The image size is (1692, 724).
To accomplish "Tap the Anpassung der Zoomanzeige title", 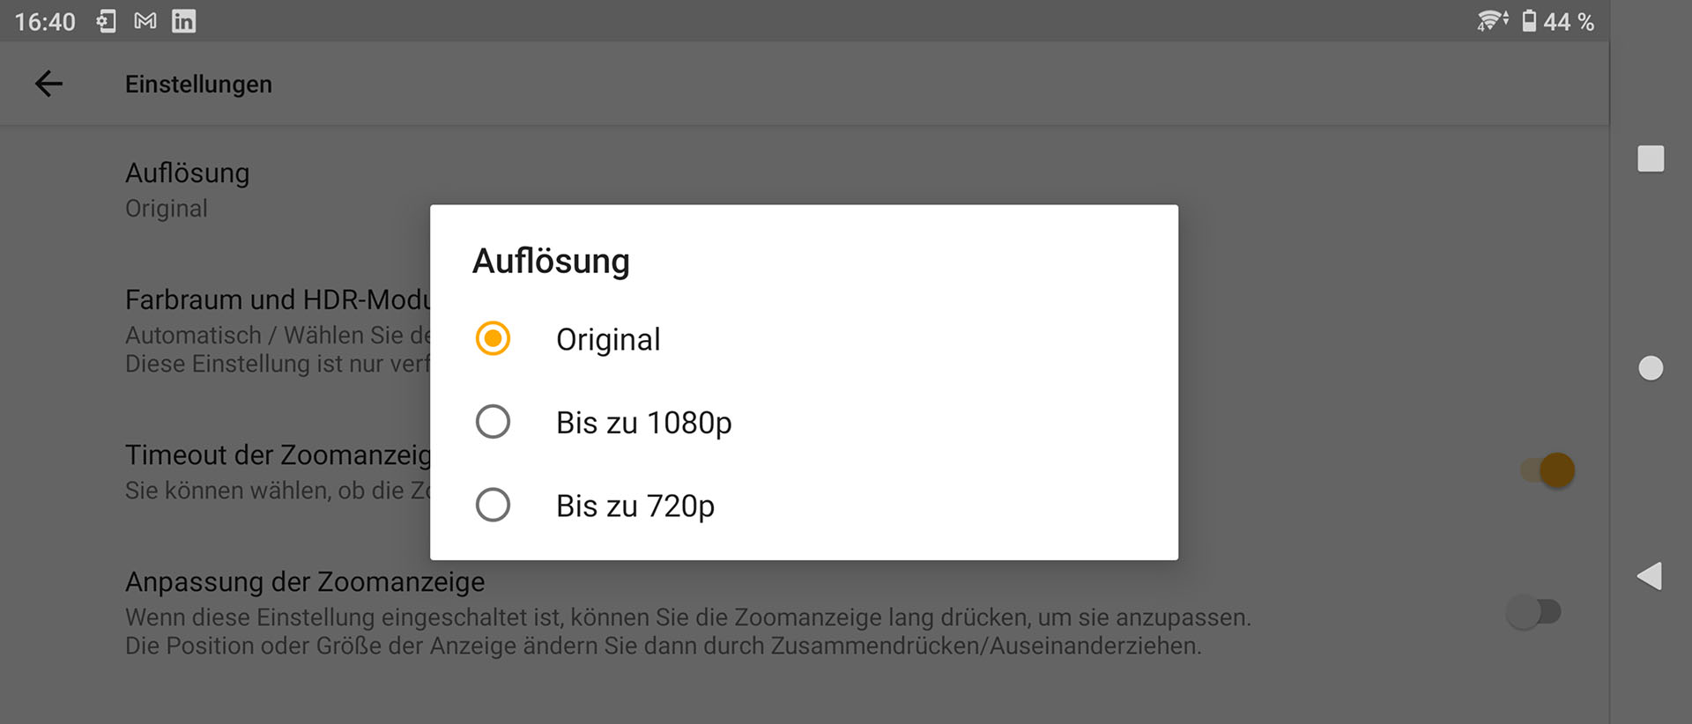I will click(305, 582).
